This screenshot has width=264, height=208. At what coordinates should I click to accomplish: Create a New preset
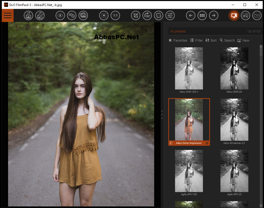click(243, 40)
